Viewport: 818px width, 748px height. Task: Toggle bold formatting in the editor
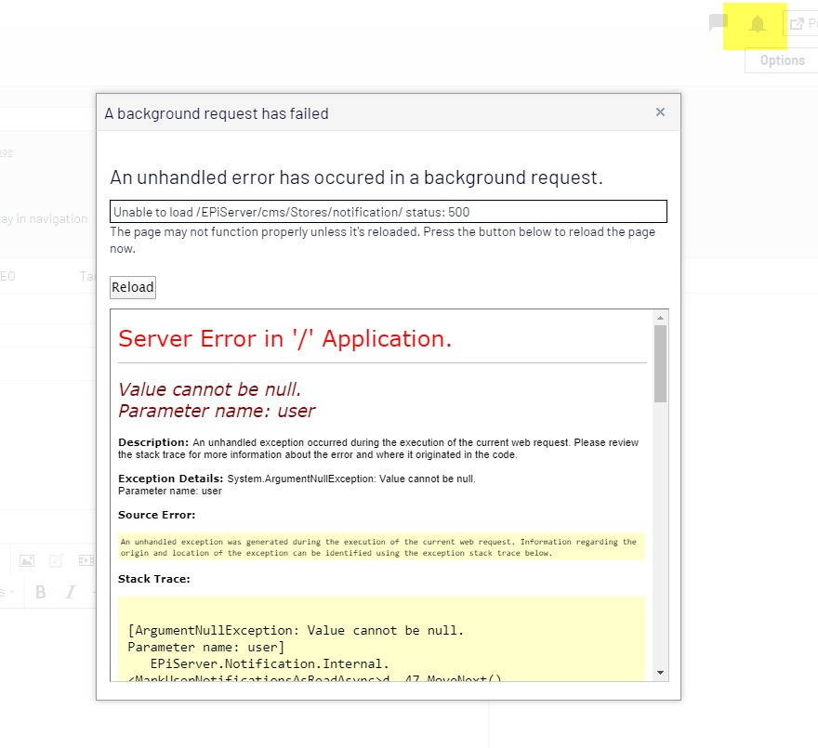point(40,592)
